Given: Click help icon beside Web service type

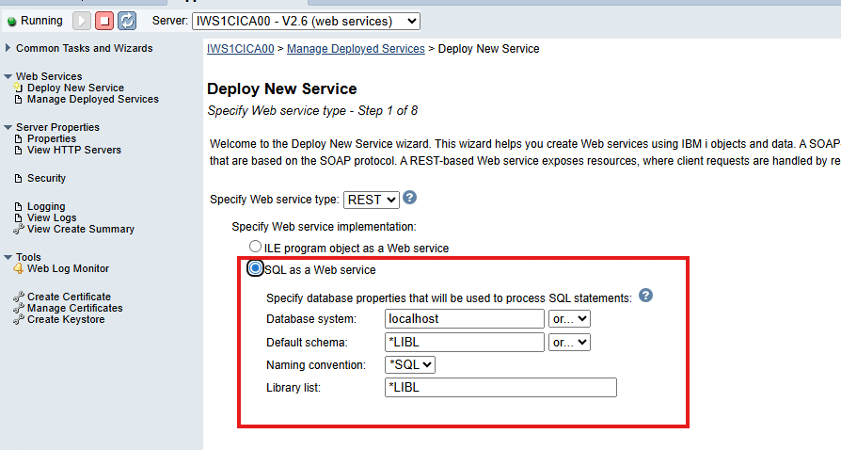Looking at the screenshot, I should coord(410,199).
